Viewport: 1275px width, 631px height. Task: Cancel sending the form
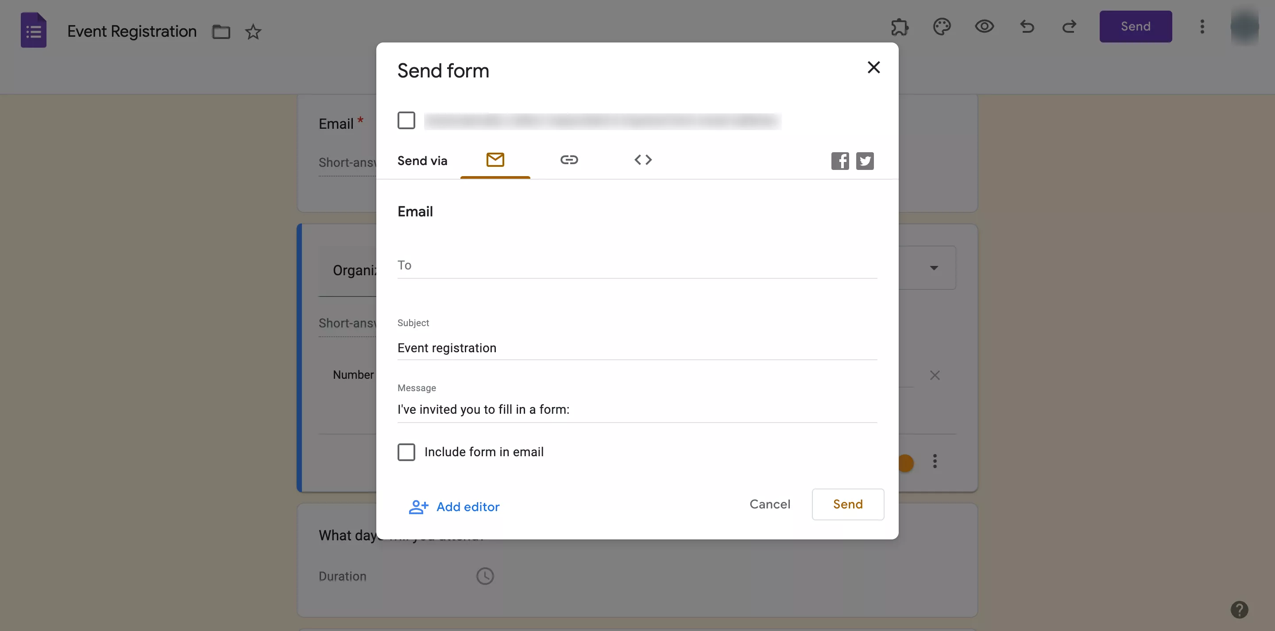coord(770,504)
